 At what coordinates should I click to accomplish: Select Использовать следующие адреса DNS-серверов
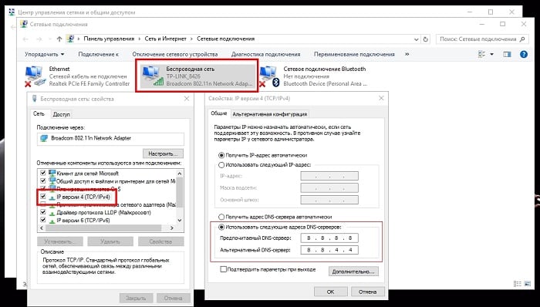click(222, 227)
